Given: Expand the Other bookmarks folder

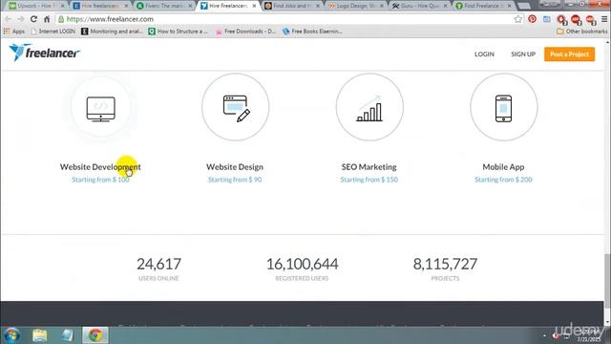Looking at the screenshot, I should tap(582, 32).
